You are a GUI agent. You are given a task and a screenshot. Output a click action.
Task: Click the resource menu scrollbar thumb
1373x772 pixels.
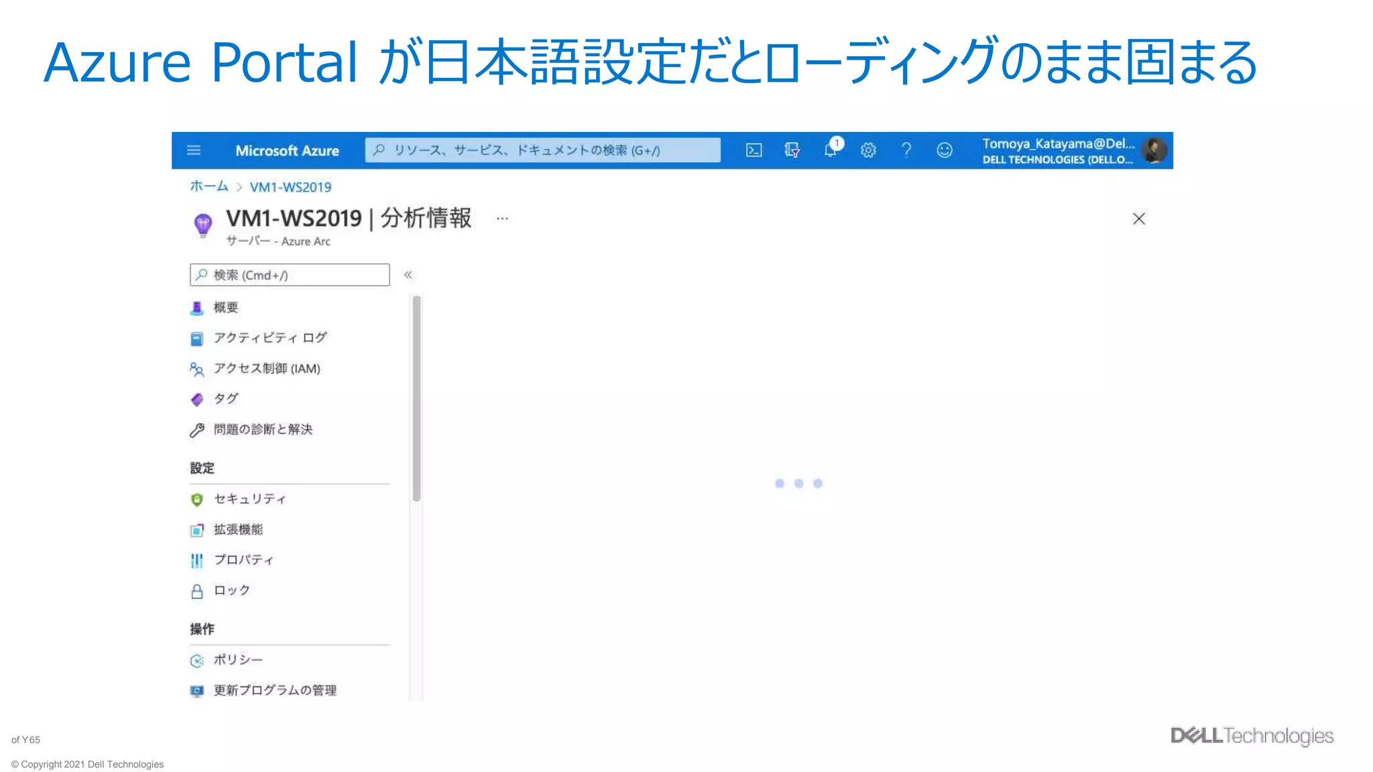[x=416, y=398]
